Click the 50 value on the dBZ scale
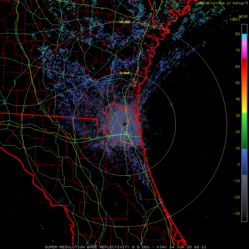 click(x=238, y=83)
